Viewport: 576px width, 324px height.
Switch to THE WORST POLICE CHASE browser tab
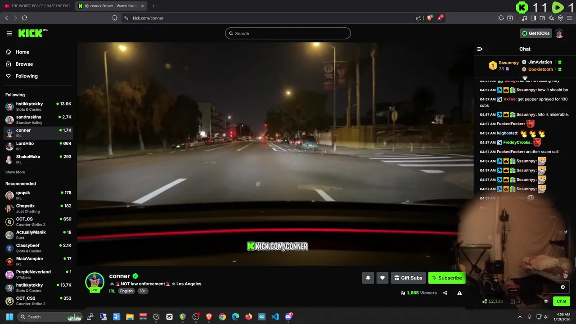click(37, 6)
